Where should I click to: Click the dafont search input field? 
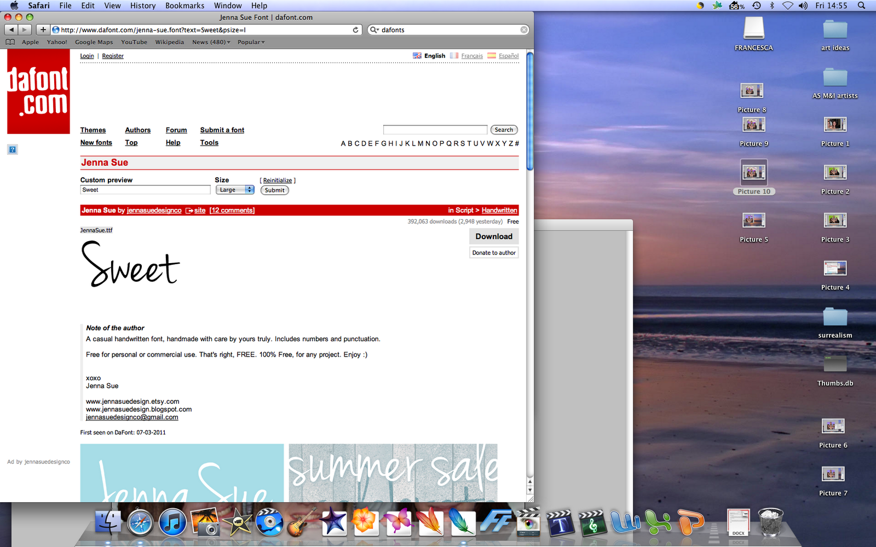(x=435, y=130)
